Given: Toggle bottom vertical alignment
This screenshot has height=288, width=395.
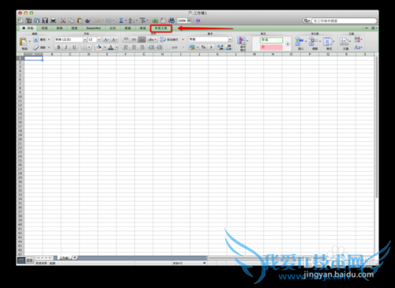Looking at the screenshot, I should click(142, 40).
